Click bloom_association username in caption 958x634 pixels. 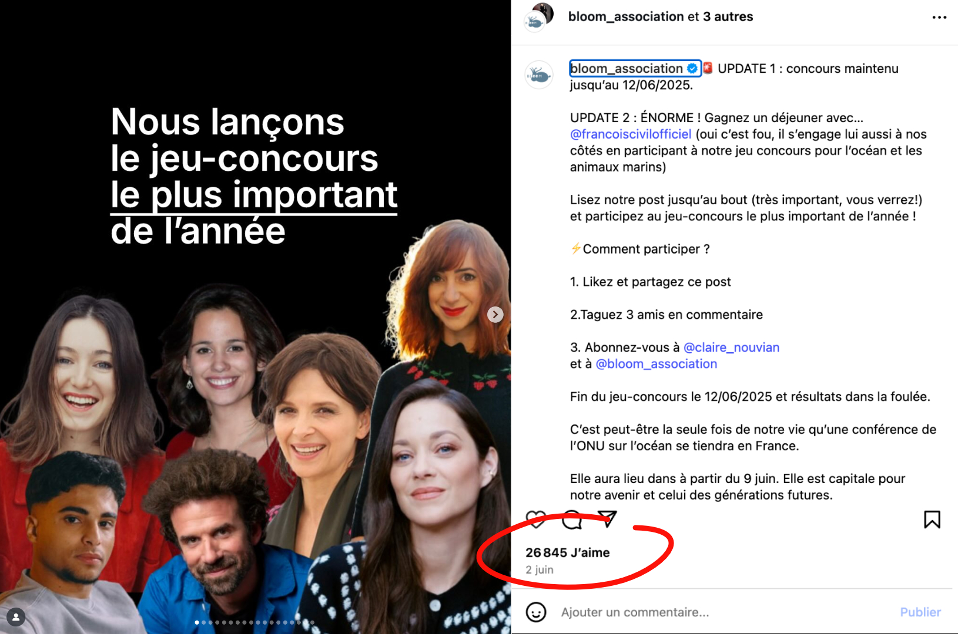(627, 69)
